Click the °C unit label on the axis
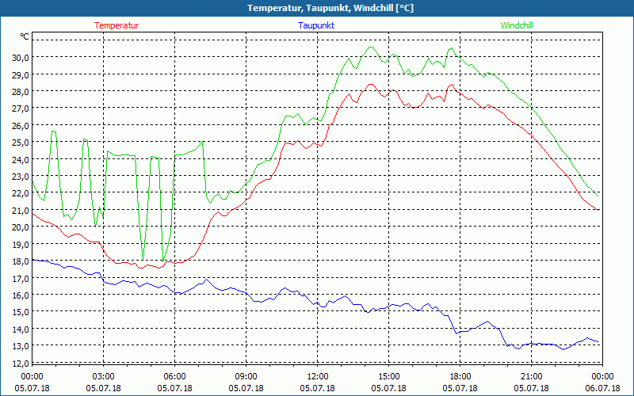Screen dimensions: 634x396 pos(25,37)
